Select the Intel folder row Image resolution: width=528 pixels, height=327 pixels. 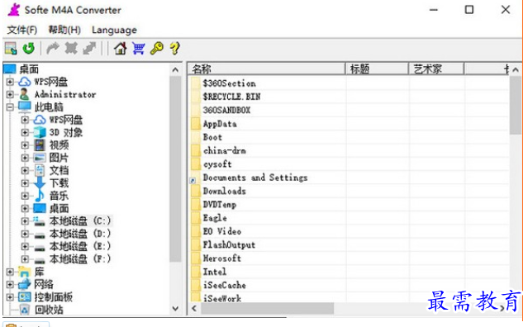349,272
